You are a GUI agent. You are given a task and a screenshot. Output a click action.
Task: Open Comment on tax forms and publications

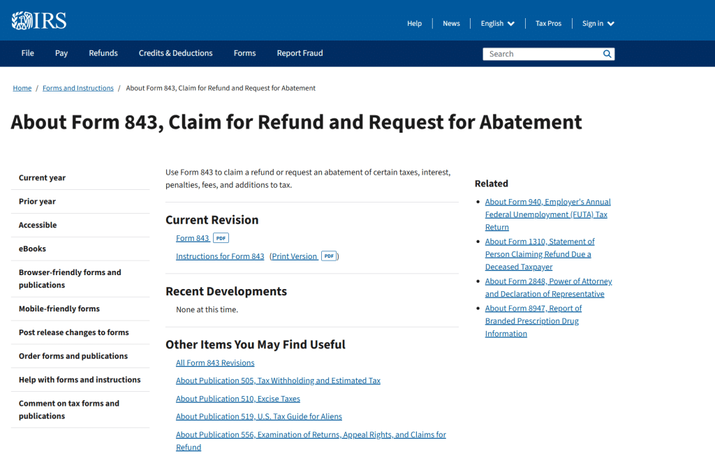point(80,409)
